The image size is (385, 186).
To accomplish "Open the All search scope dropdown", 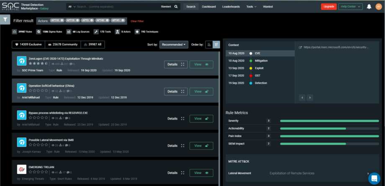I will (x=72, y=7).
